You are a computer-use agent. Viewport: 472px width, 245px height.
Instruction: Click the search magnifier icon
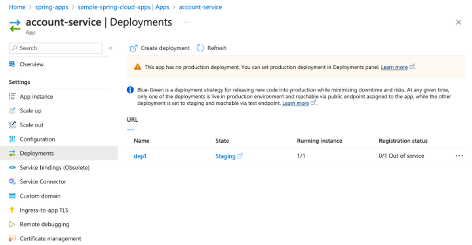14,48
